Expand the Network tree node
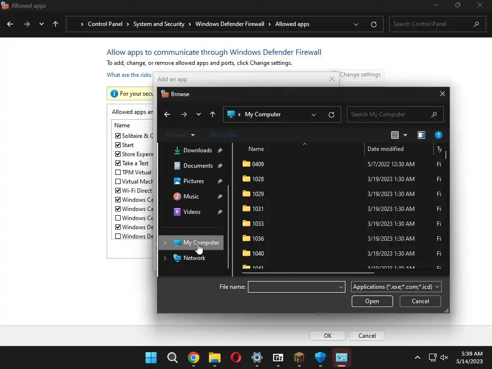492x369 pixels. coord(165,258)
